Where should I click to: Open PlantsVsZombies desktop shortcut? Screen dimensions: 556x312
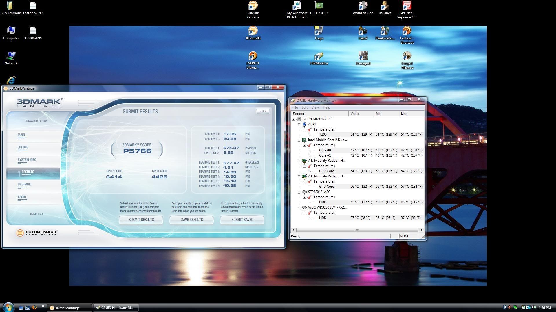(x=385, y=33)
